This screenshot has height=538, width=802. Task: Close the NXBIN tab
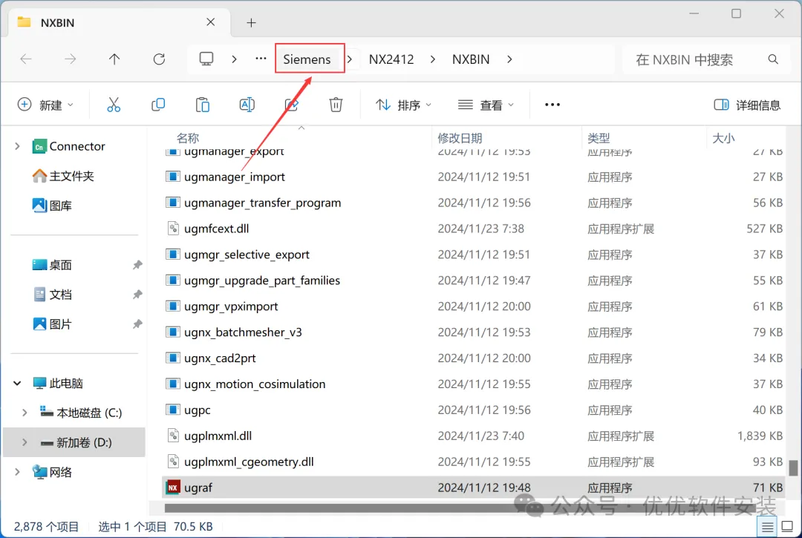[211, 22]
